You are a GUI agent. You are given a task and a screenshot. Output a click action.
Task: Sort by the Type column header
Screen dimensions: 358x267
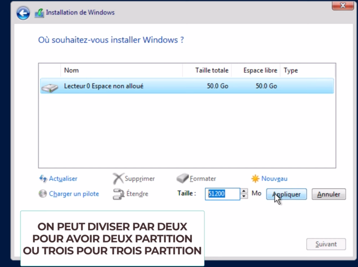coord(307,71)
